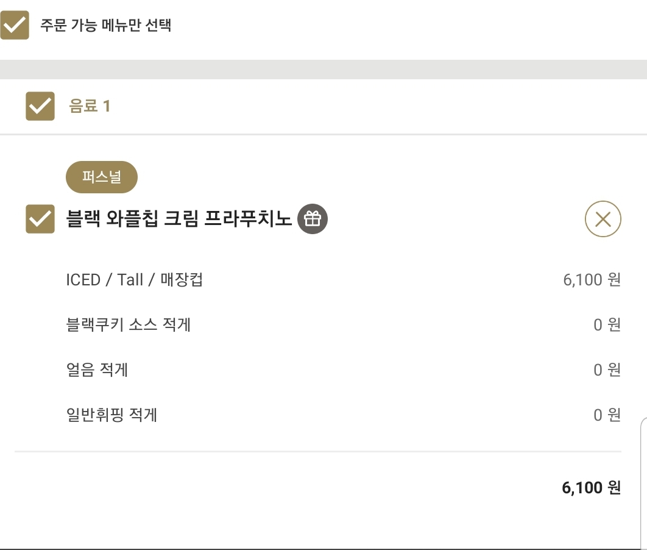This screenshot has width=647, height=550.
Task: Click the 퍼스널 badge
Action: click(102, 177)
